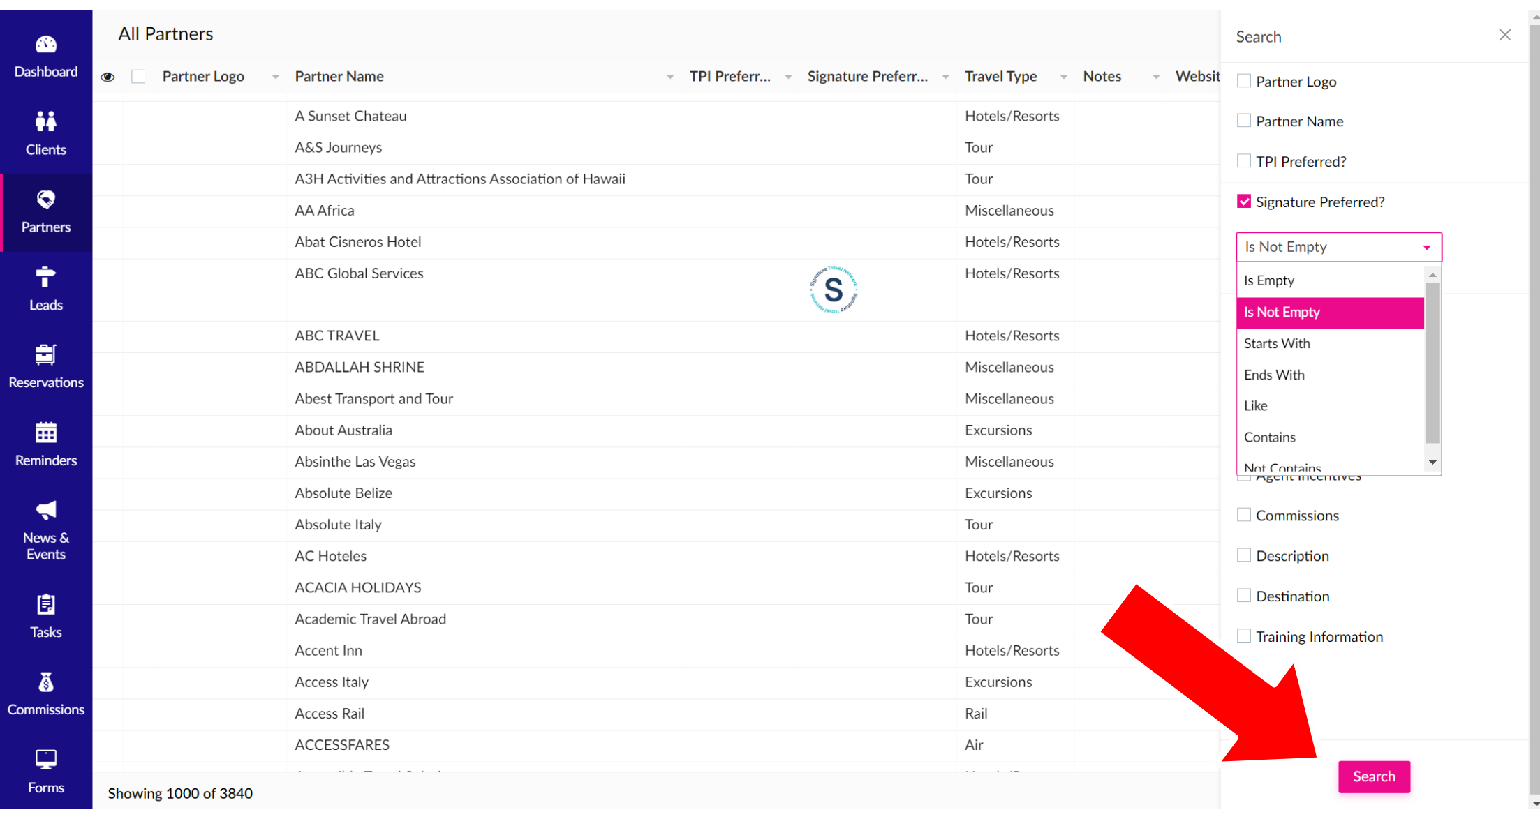1540x819 pixels.
Task: Select Starts With from operator list
Action: [x=1277, y=343]
